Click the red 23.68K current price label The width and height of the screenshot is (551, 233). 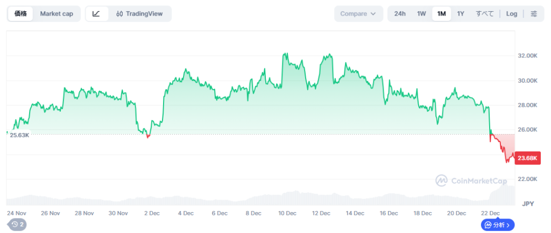(x=527, y=158)
